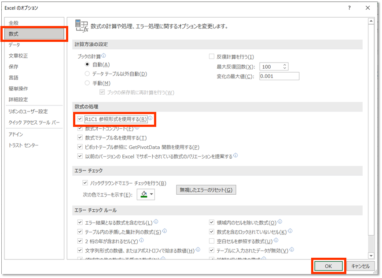
Task: Open クイック アクセス ツール バー category
Action: coord(34,122)
